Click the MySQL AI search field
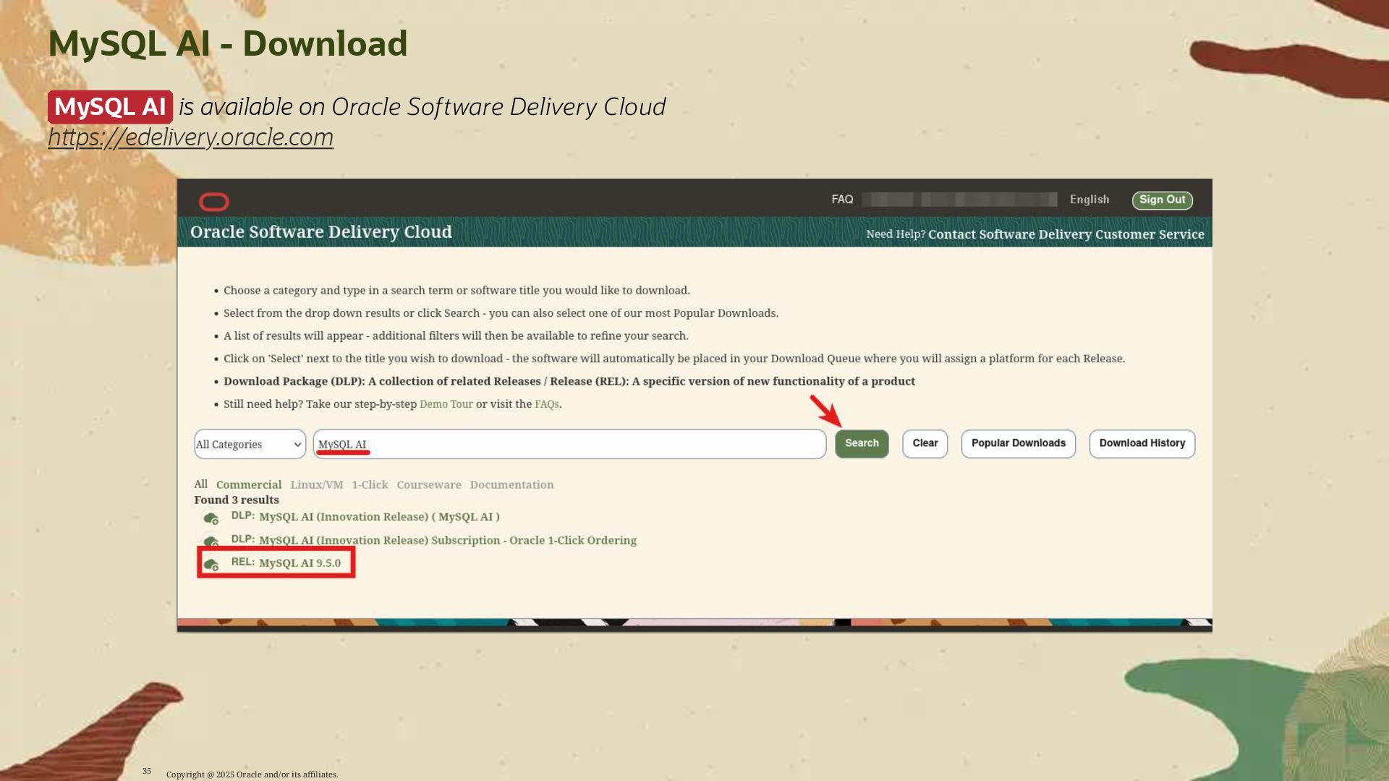The width and height of the screenshot is (1389, 781). [569, 444]
